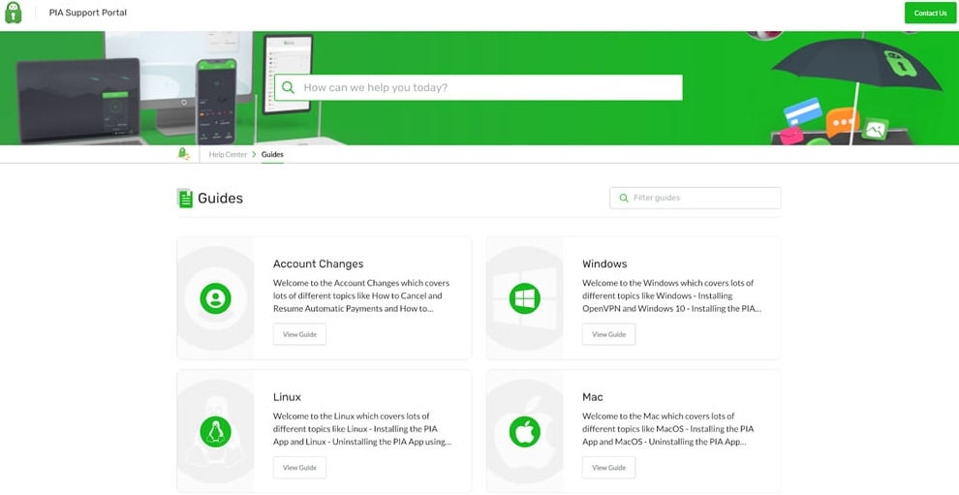Viewport: 959px width, 495px height.
Task: Click the green Windows logo icon
Action: coord(525,298)
